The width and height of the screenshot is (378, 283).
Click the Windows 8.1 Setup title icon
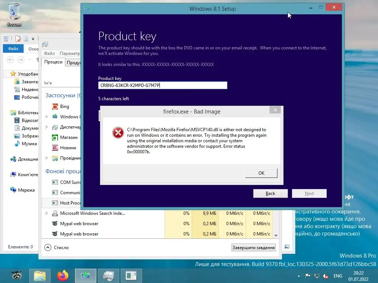87,8
